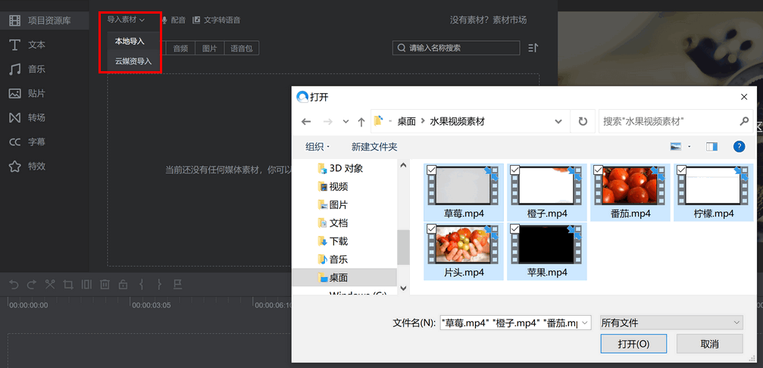The width and height of the screenshot is (763, 368).
Task: Click the redo icon in timeline toolbar
Action: (32, 285)
